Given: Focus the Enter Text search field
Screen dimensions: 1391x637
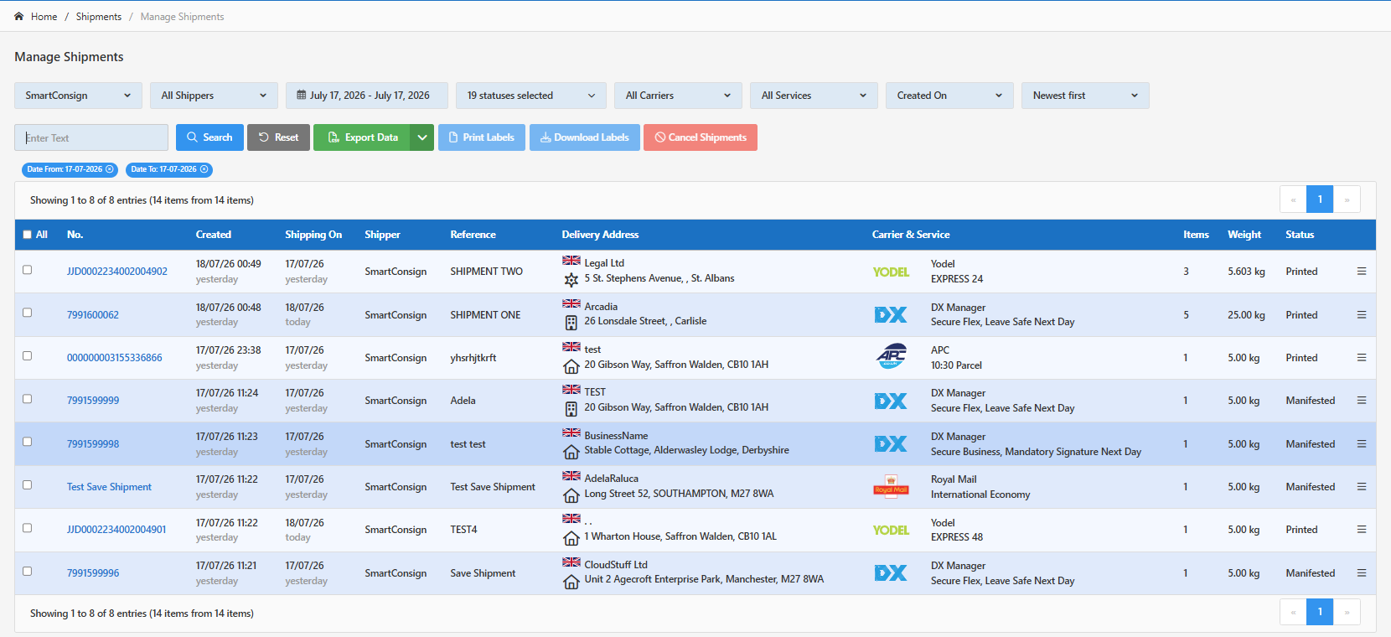Looking at the screenshot, I should tap(91, 137).
